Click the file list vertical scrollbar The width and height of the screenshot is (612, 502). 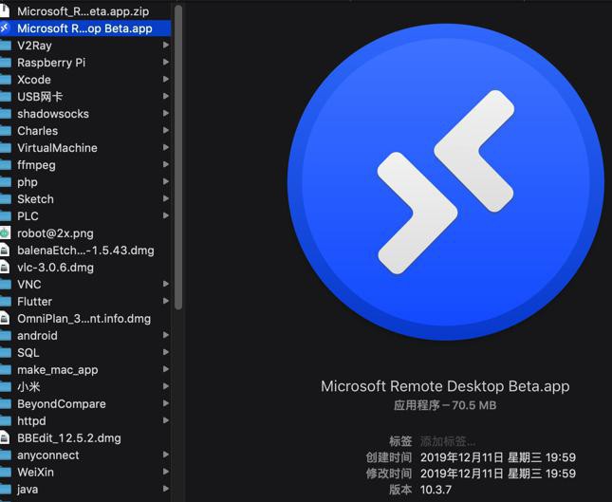178,158
